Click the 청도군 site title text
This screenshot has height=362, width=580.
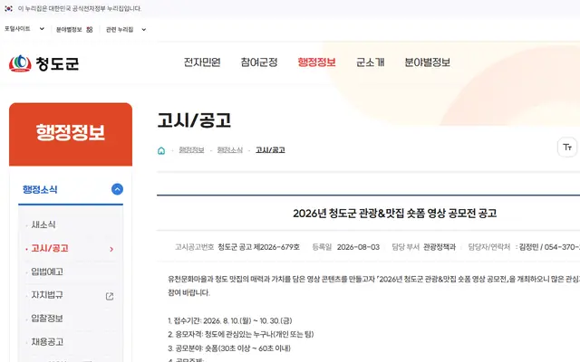pos(57,63)
